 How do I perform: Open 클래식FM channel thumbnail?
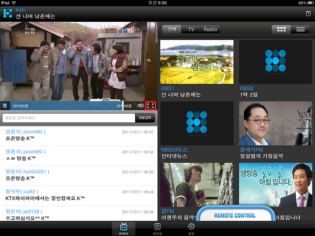tap(276, 123)
